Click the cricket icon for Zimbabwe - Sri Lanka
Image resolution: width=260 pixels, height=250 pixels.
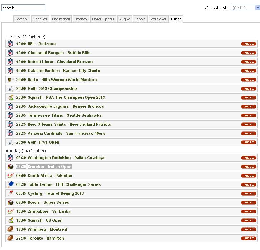click(10, 211)
